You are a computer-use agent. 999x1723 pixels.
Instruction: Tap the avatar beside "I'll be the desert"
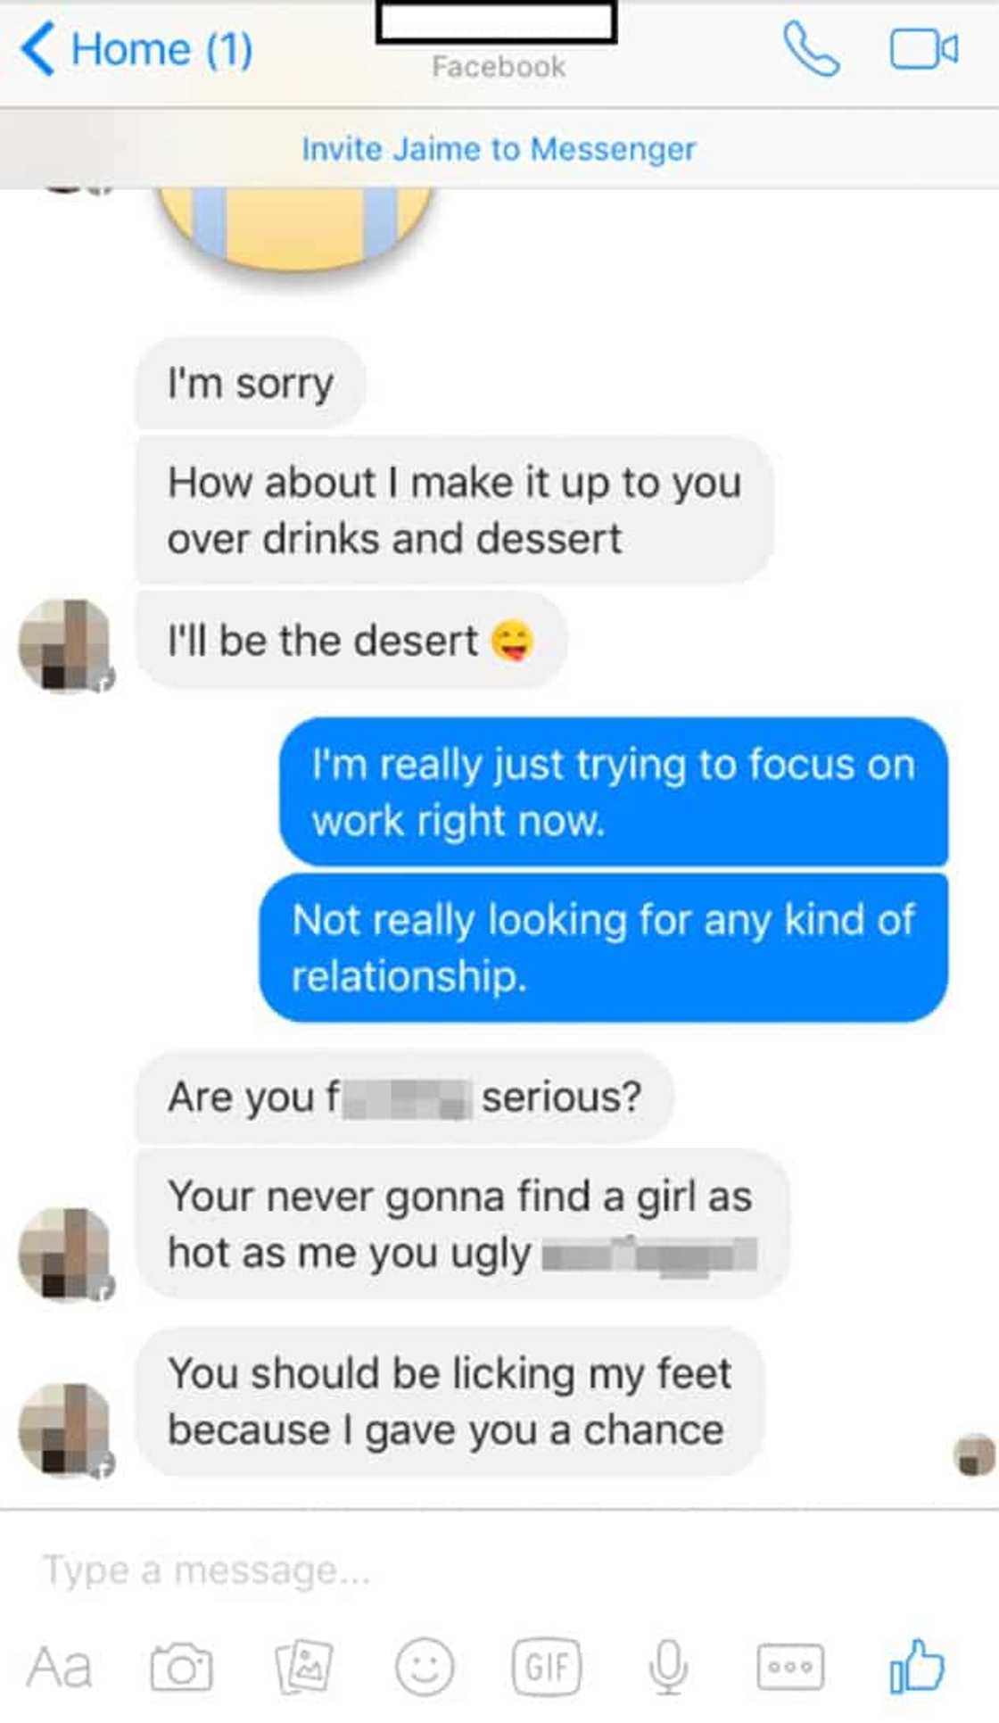pyautogui.click(x=65, y=645)
